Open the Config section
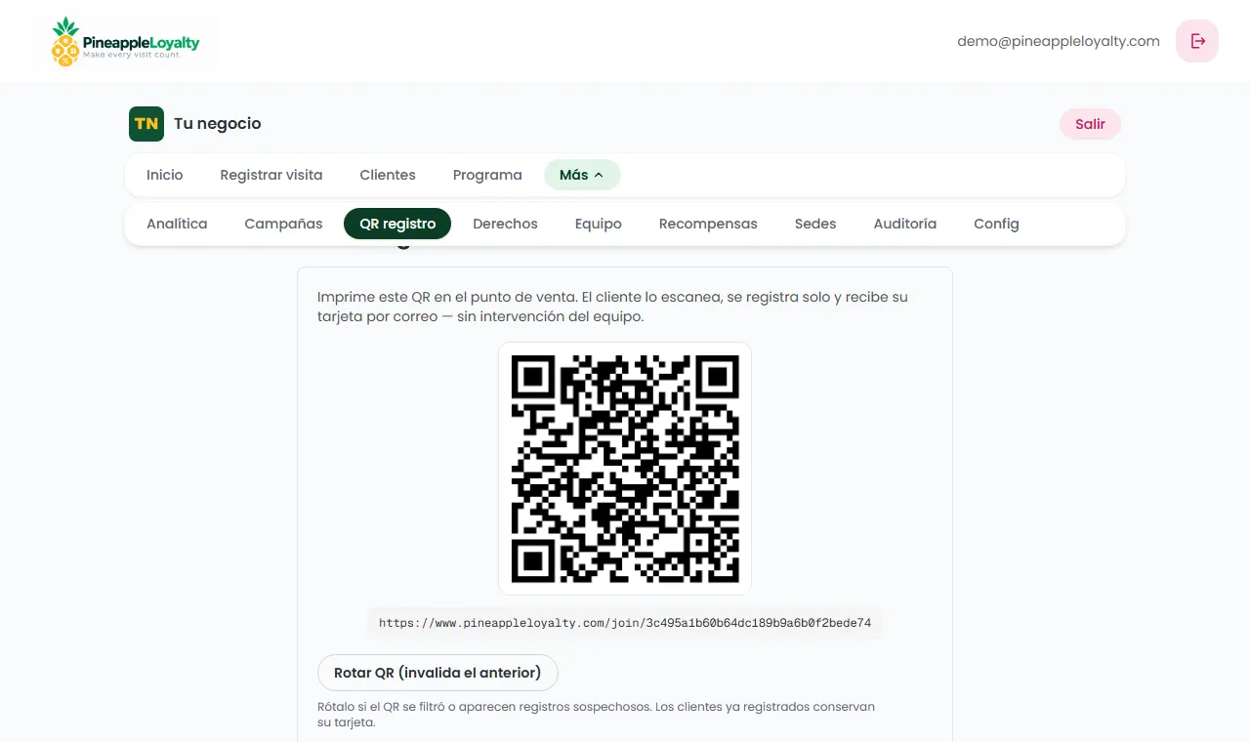Viewport: 1250px width, 742px height. tap(996, 224)
